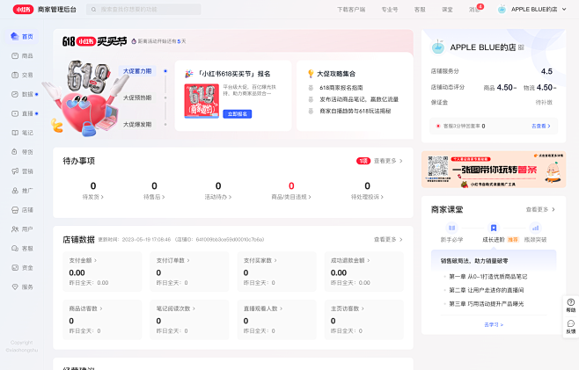Click the store avatar in the APPLE BLUE的店 card
This screenshot has width=579, height=370.
tap(438, 47)
